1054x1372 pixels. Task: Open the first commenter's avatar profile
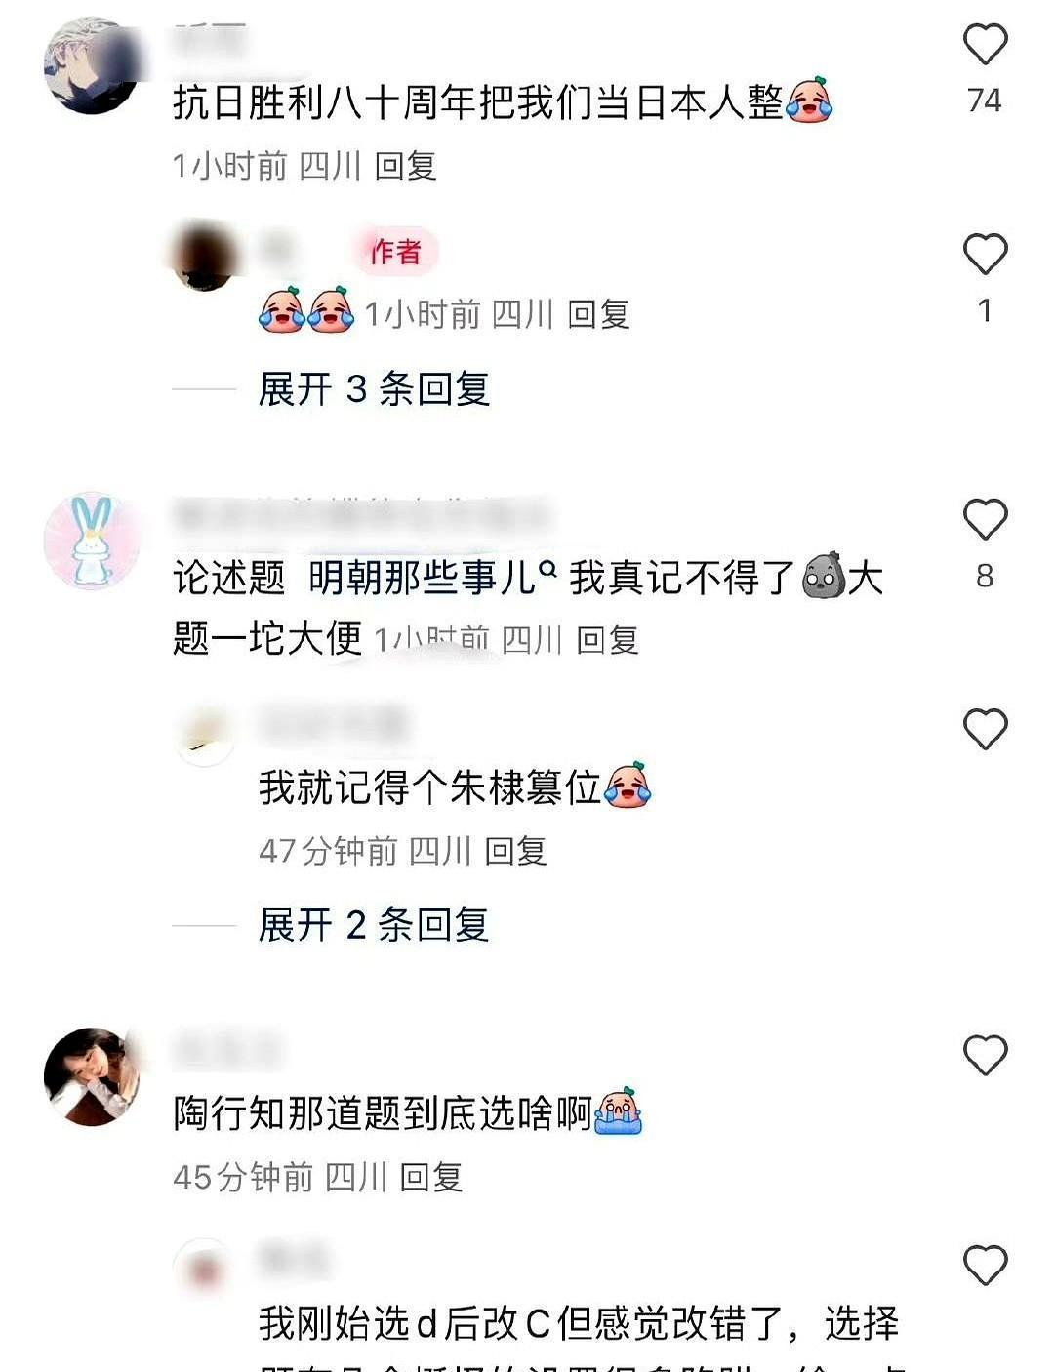tap(93, 65)
